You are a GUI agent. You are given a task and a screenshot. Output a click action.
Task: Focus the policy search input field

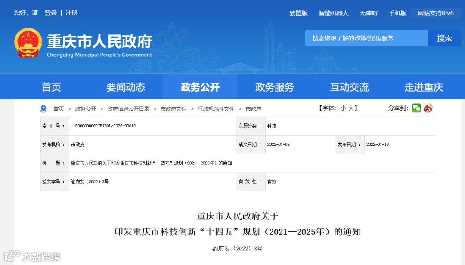[x=366, y=38]
